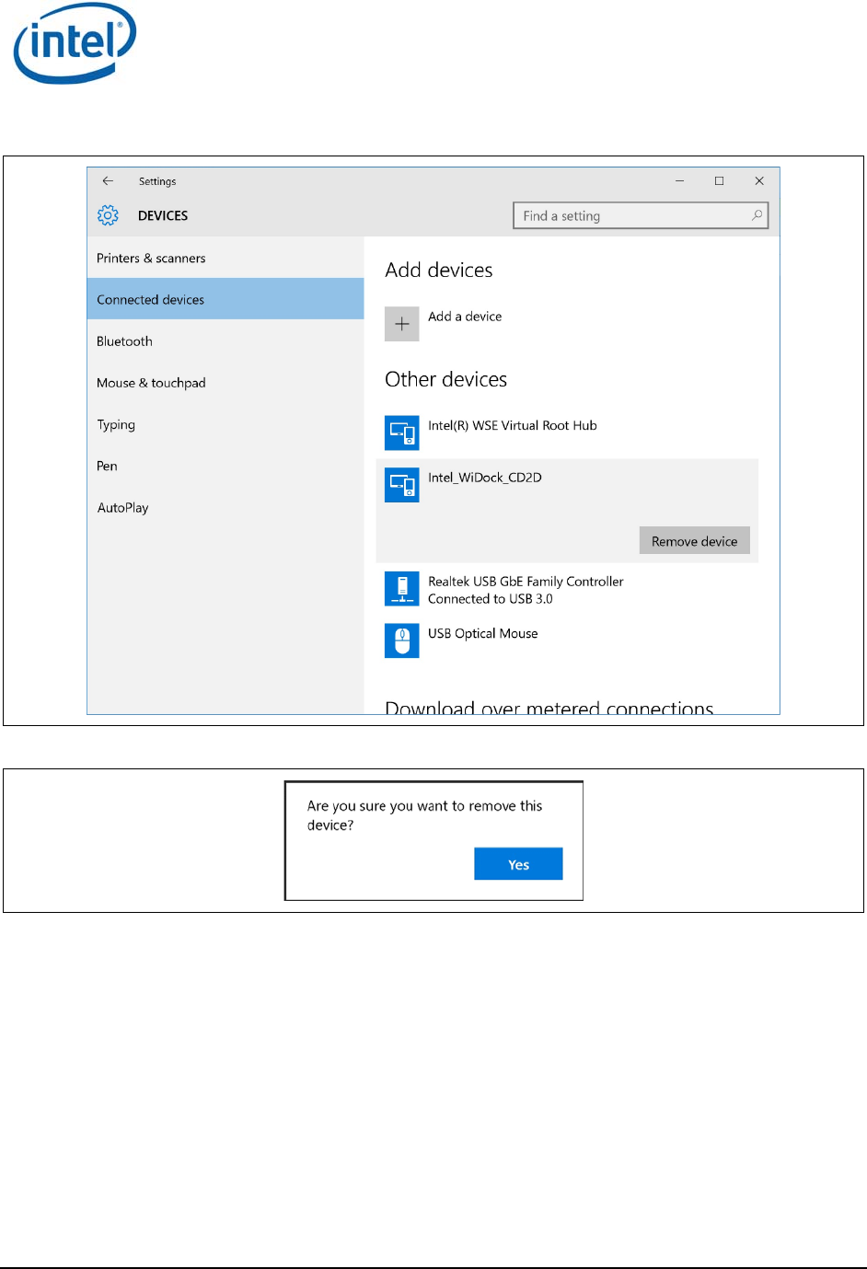Open AutoPlay settings
Screen dimensions: 867x1269
pyautogui.click(x=225, y=507)
